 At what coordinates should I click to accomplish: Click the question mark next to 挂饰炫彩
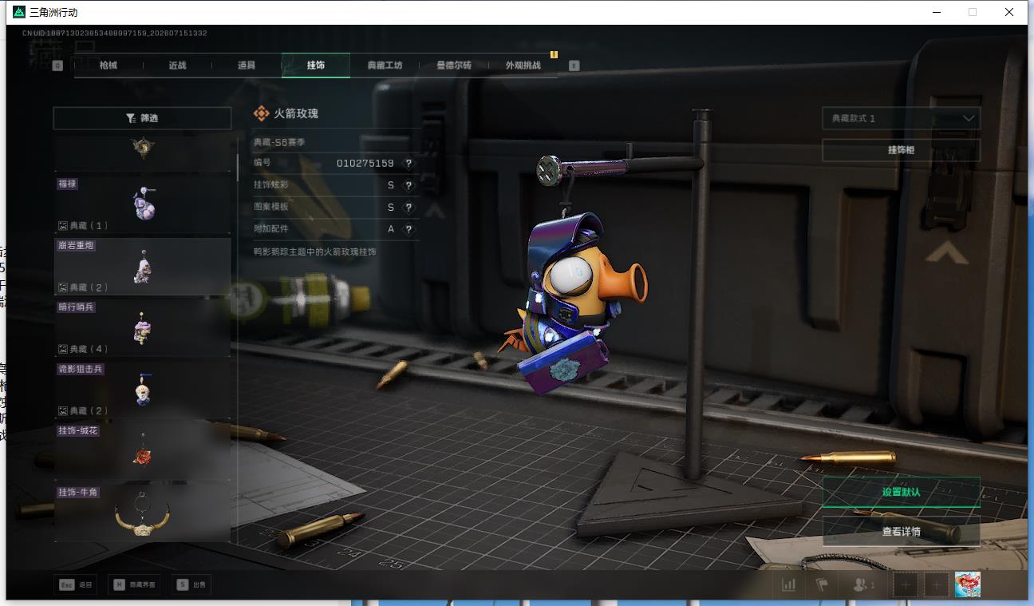point(408,185)
